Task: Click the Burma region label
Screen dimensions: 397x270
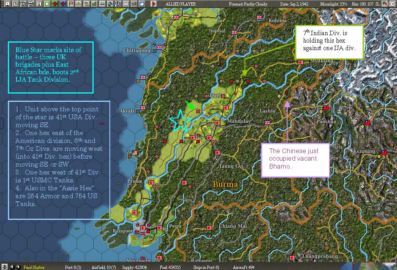Action: pyautogui.click(x=225, y=184)
